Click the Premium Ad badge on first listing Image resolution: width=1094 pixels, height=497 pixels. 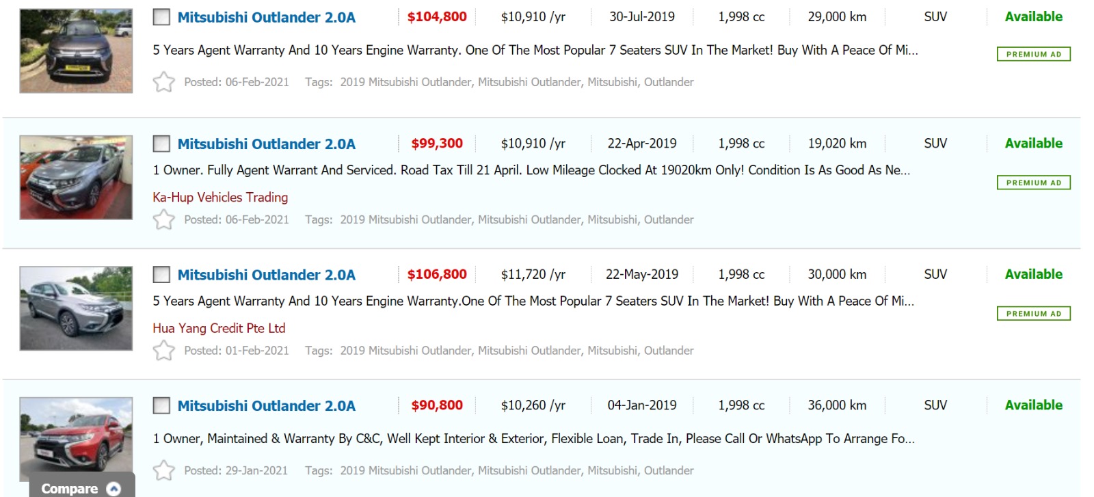click(1033, 54)
